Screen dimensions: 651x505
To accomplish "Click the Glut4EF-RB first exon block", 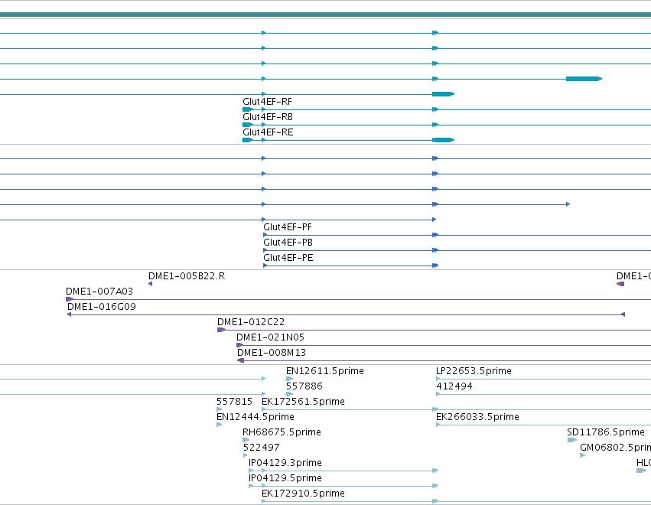I will [x=248, y=125].
